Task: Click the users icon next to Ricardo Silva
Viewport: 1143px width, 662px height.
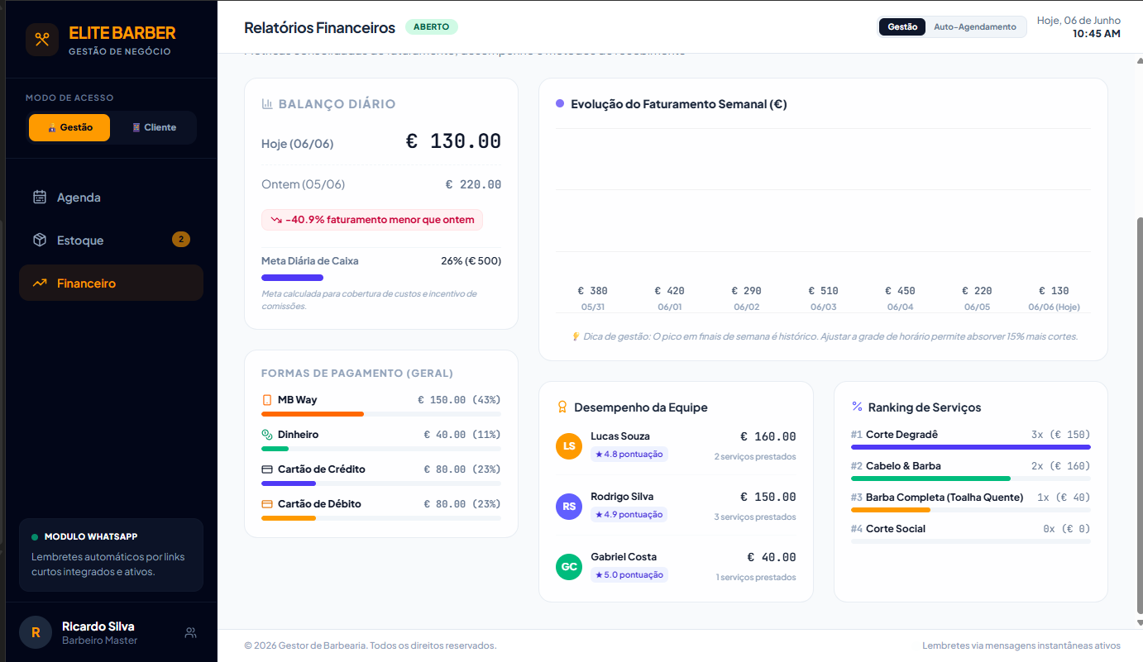Action: click(191, 633)
